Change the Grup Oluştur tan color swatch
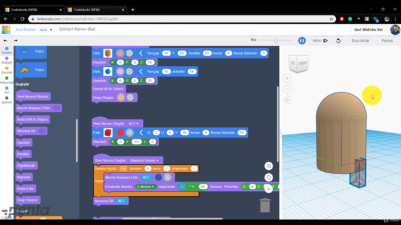Viewport: 401px width, 225px height. click(x=121, y=97)
